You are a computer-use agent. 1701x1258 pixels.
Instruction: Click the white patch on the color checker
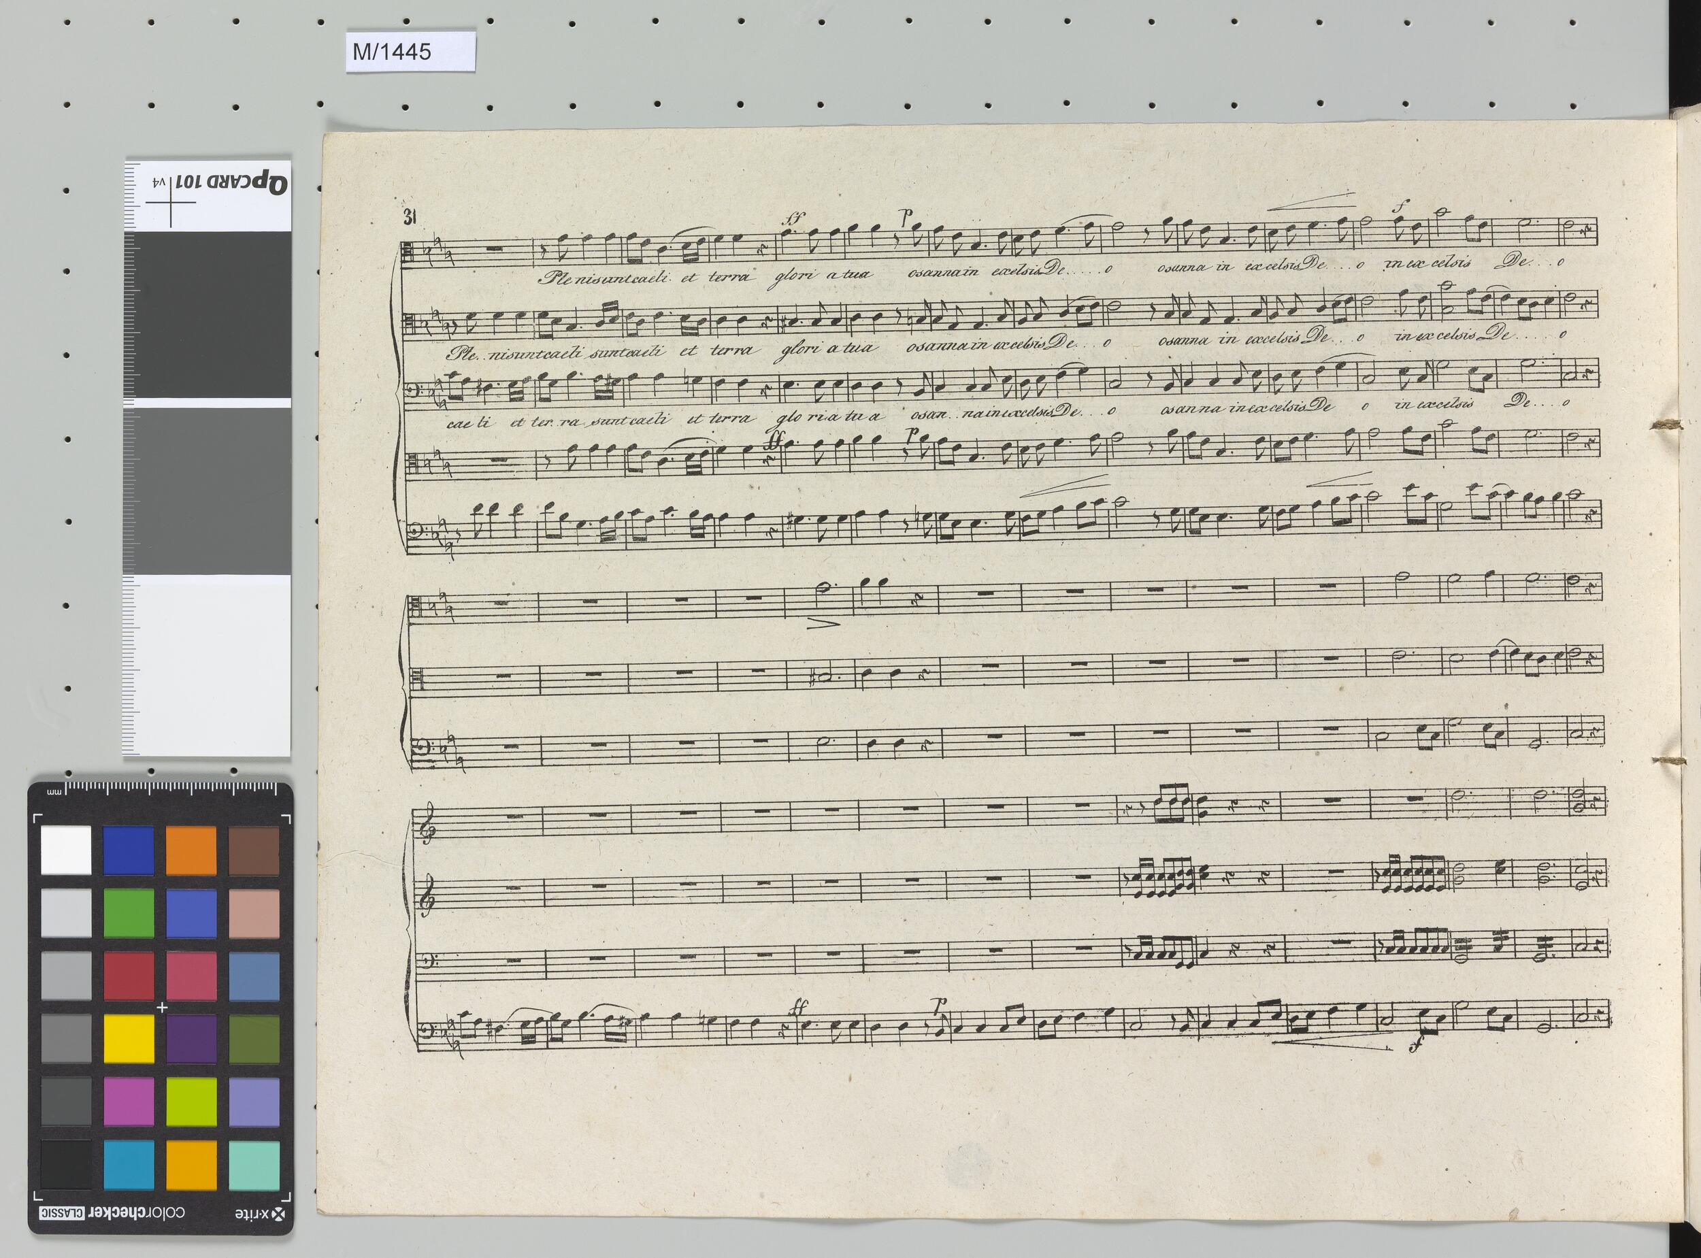tap(66, 850)
